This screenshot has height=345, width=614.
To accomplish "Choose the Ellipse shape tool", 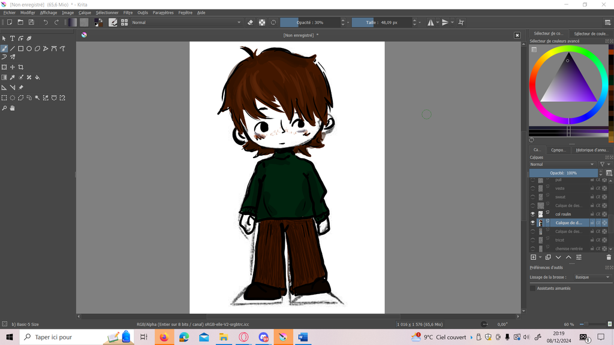I will pos(29,49).
